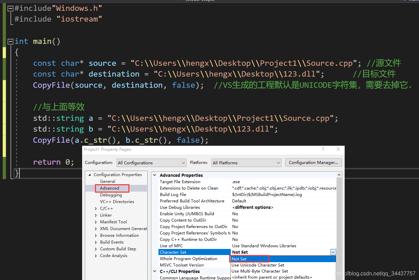Viewport: 419px width, 280px height.
Task: Select Debugging in the property tree
Action: coord(111,195)
